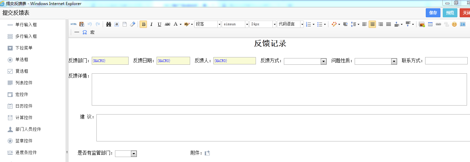Insert special character with Omega icon
Viewport: 470px width, 162px height.
[85, 32]
